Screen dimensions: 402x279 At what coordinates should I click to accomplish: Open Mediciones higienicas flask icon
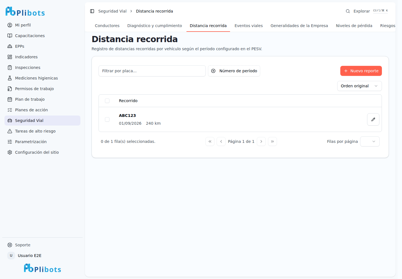pyautogui.click(x=10, y=78)
